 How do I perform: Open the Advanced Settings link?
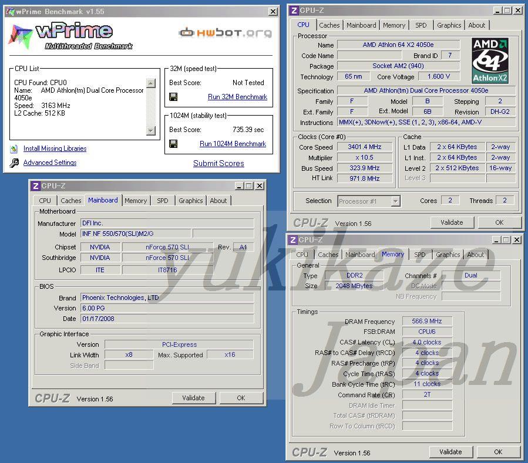(50, 163)
